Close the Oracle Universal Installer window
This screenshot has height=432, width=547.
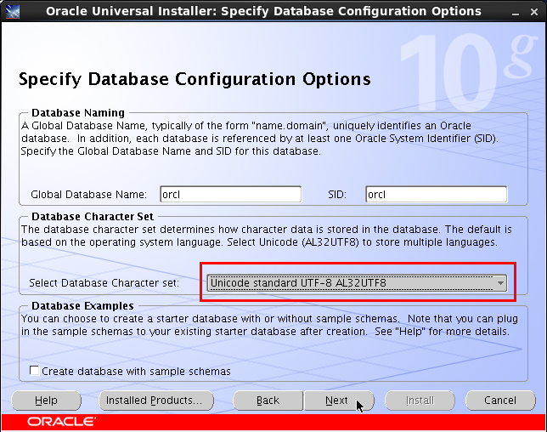click(x=533, y=12)
